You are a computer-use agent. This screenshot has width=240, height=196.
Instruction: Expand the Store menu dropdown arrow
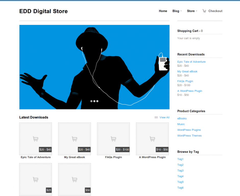point(197,11)
